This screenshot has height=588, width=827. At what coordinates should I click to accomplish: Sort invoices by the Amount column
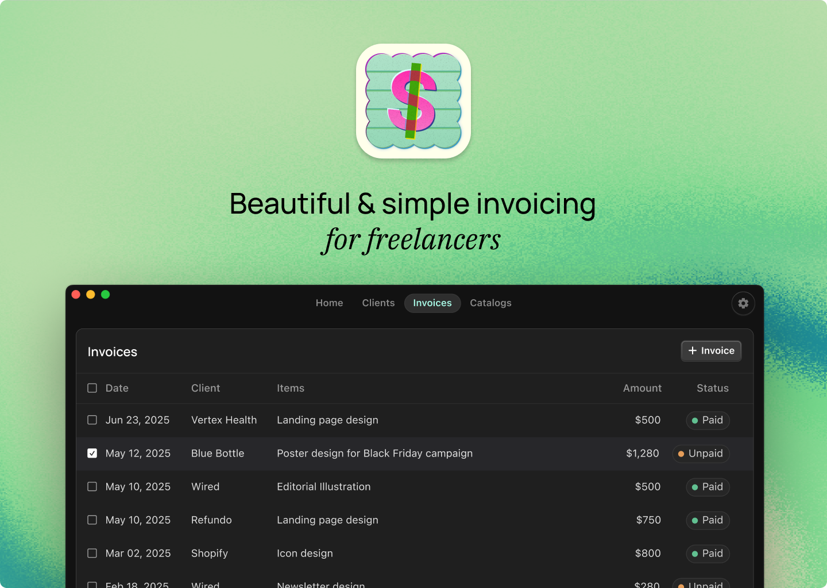tap(642, 388)
